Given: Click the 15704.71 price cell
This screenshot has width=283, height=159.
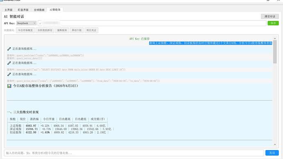Looking at the screenshot, I should point(32,129).
